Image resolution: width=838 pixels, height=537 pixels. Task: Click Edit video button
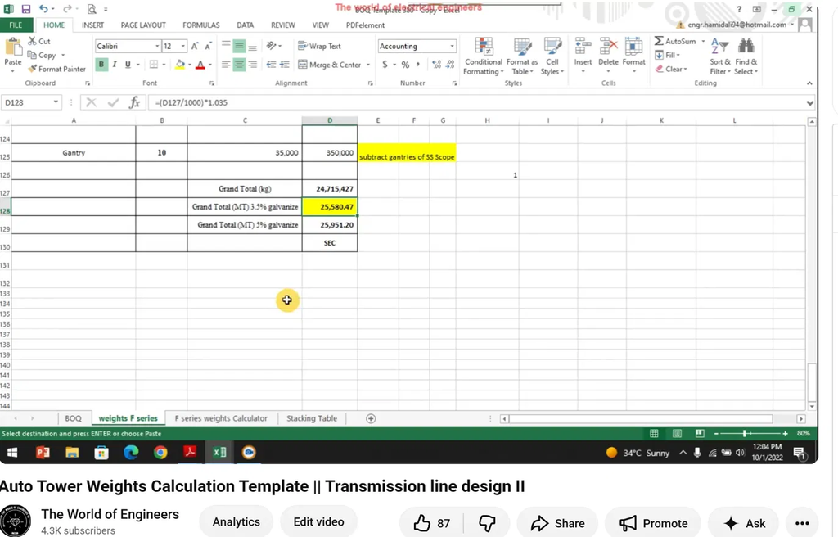pos(318,521)
